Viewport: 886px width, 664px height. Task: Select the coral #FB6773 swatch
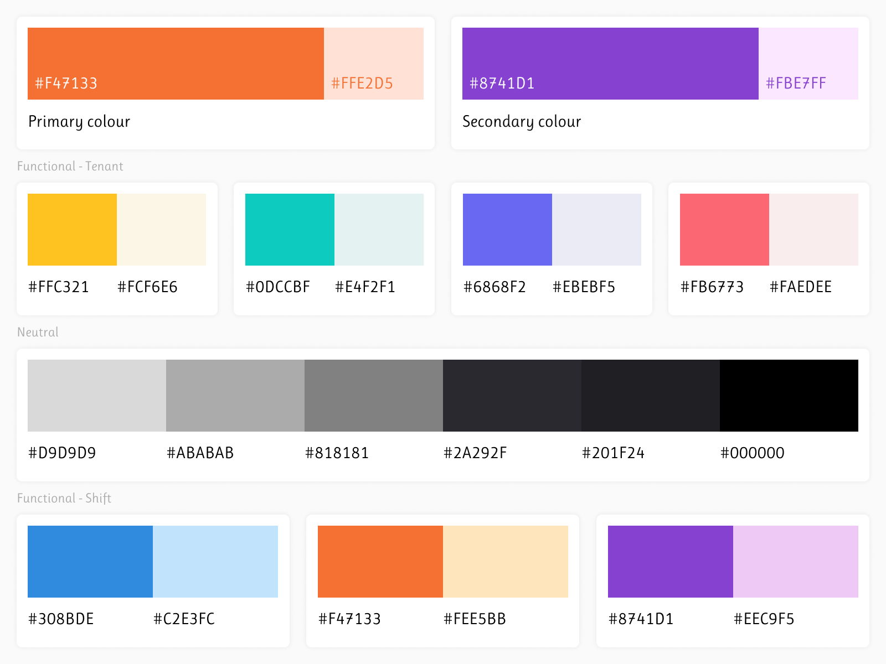[x=724, y=230]
